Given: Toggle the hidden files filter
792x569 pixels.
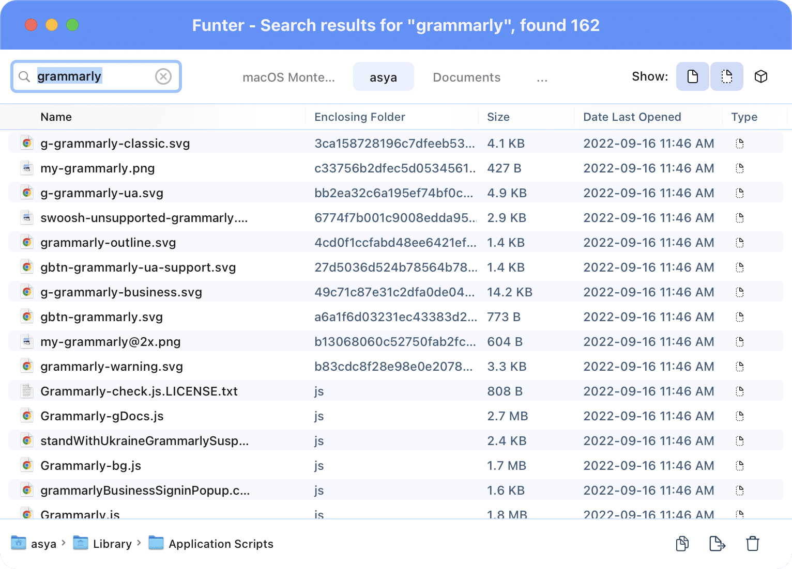Looking at the screenshot, I should tap(727, 76).
